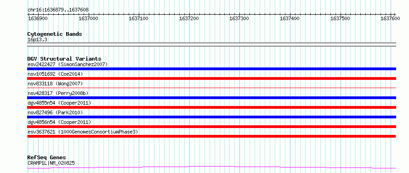Click the Cytogenetic Bands track title
This screenshot has height=173, width=409.
[x=55, y=34]
